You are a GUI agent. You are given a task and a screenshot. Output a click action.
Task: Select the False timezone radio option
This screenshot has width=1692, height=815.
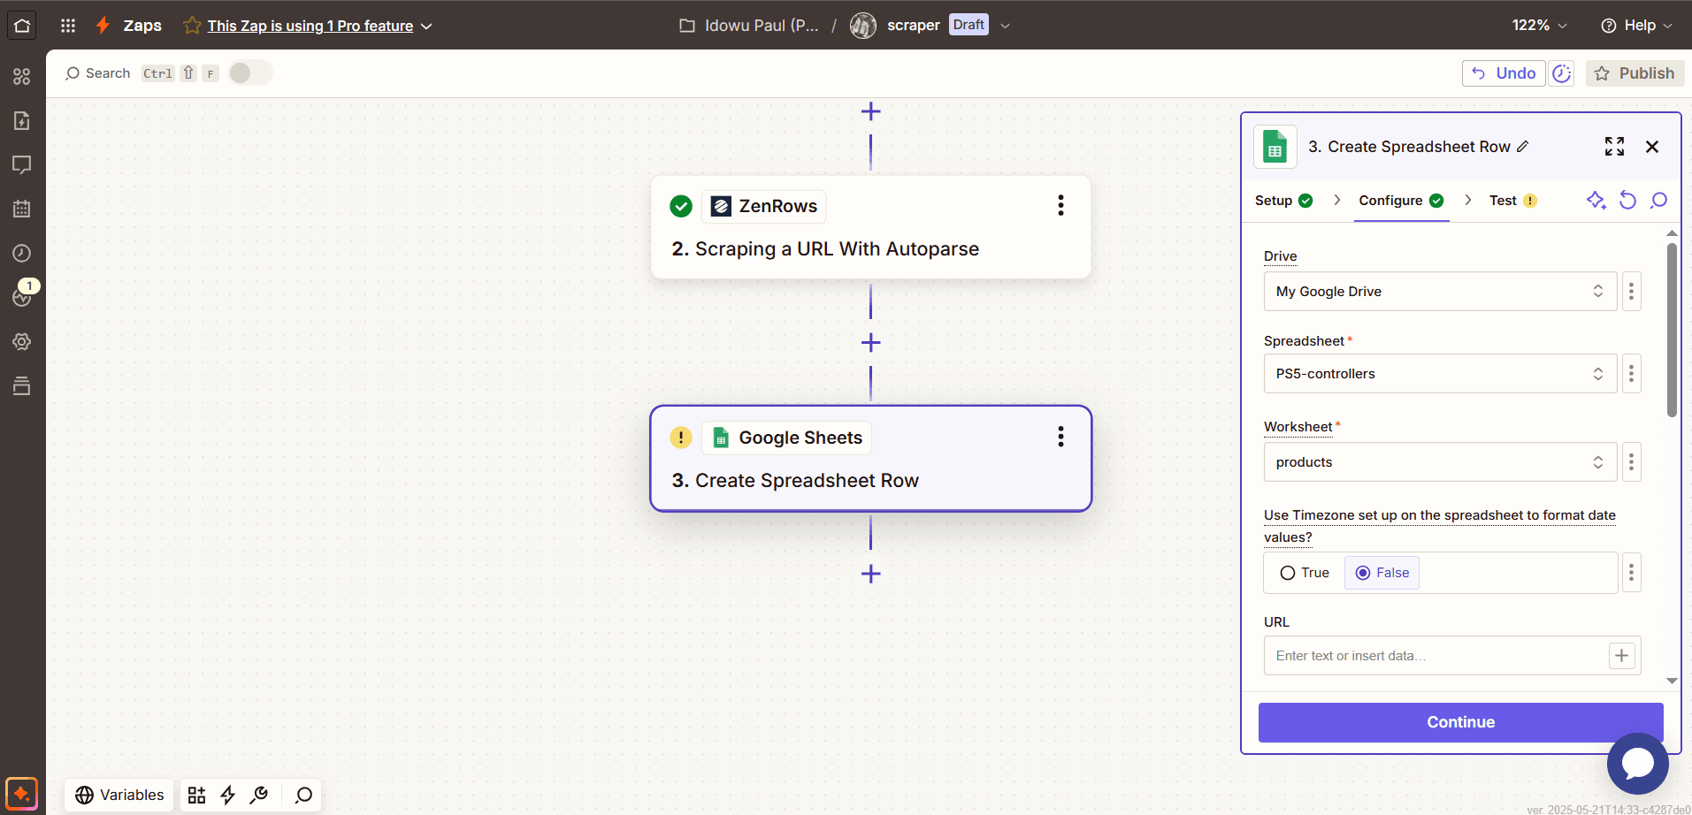point(1382,573)
